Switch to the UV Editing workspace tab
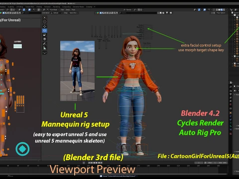 pyautogui.click(x=20, y=7)
